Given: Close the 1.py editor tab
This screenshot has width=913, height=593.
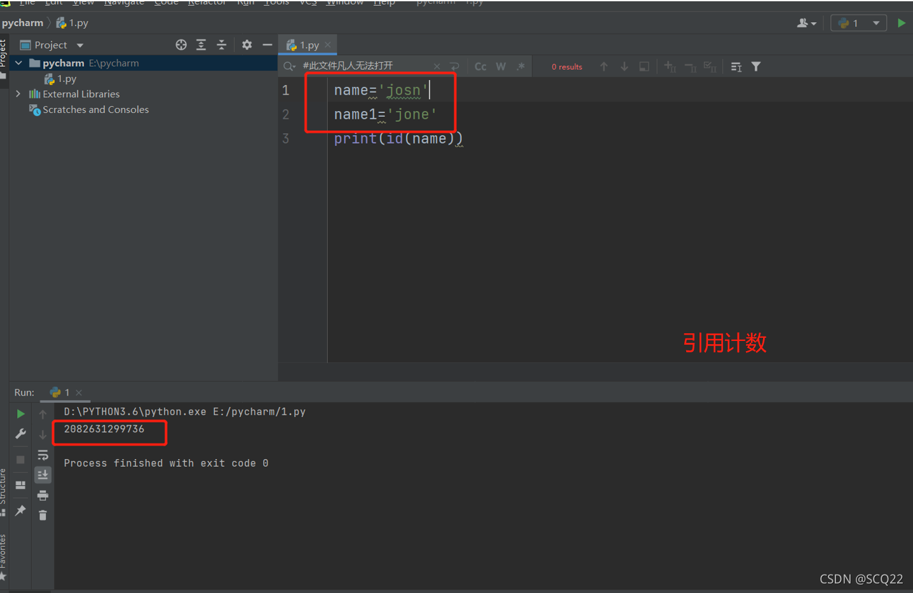Looking at the screenshot, I should pos(328,45).
